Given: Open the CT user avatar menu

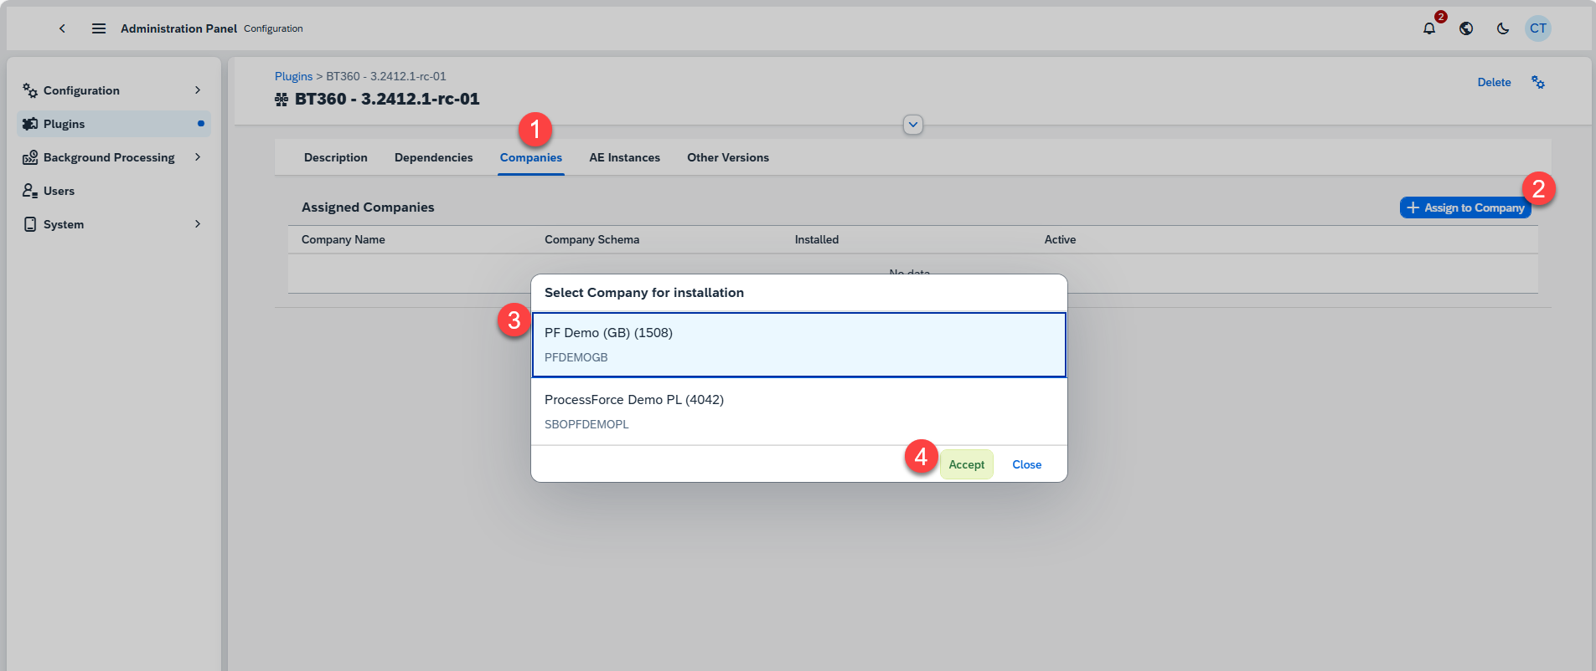Looking at the screenshot, I should tap(1538, 28).
